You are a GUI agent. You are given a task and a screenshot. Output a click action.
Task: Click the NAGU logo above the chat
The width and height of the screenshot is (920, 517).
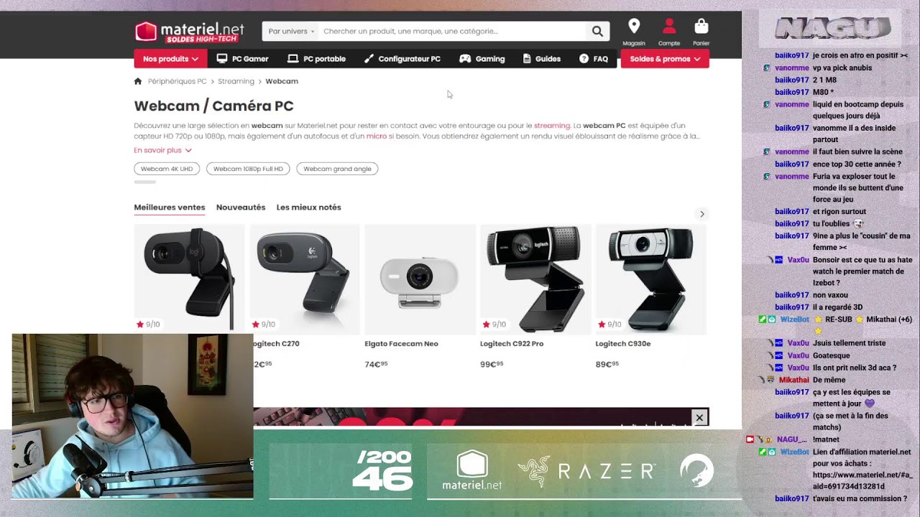click(x=833, y=29)
